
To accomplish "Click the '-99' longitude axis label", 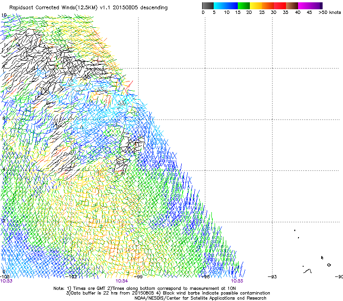I will point(138,277).
